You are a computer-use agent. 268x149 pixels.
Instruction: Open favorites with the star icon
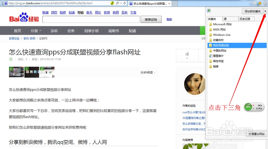coord(260,3)
